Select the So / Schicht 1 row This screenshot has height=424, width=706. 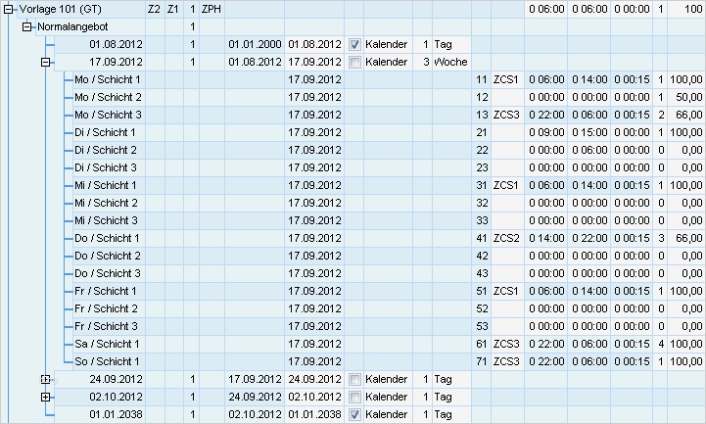pos(389,361)
